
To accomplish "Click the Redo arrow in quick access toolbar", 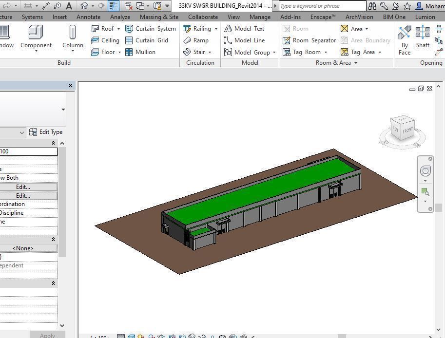I will [6, 5].
